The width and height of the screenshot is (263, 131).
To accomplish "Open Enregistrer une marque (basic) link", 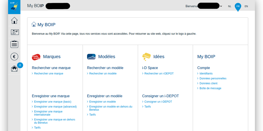I will click(x=53, y=102).
